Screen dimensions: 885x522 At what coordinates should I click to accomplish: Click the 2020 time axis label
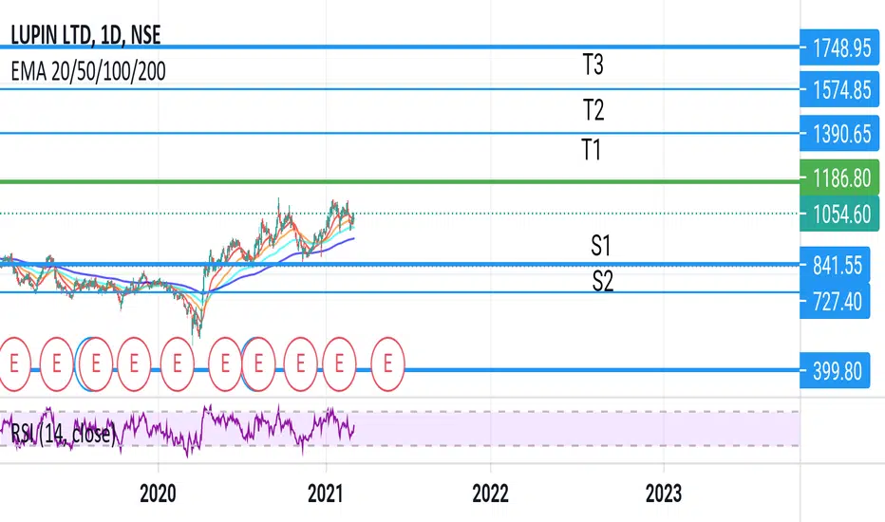[x=158, y=494]
